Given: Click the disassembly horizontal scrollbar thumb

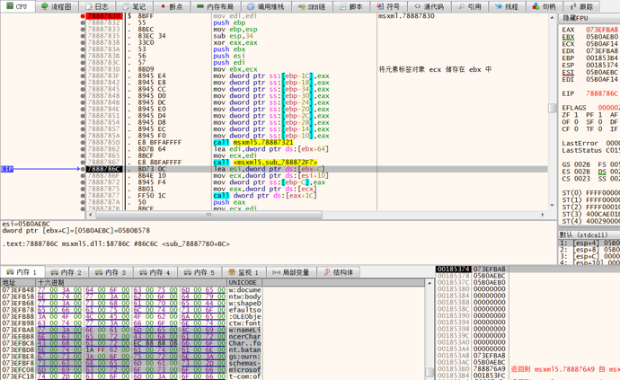Looking at the screenshot, I should pos(208,215).
